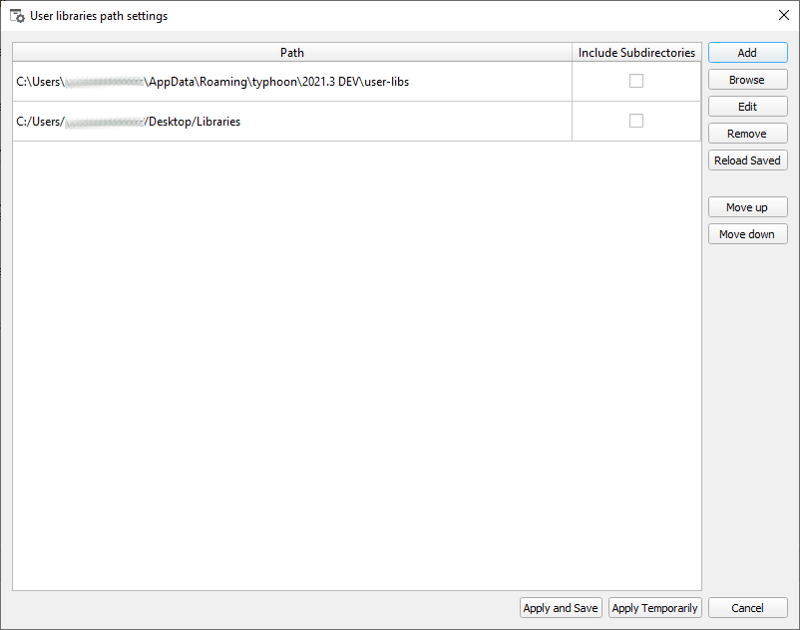Hit the Remove button
Image resolution: width=800 pixels, height=630 pixels.
click(747, 134)
